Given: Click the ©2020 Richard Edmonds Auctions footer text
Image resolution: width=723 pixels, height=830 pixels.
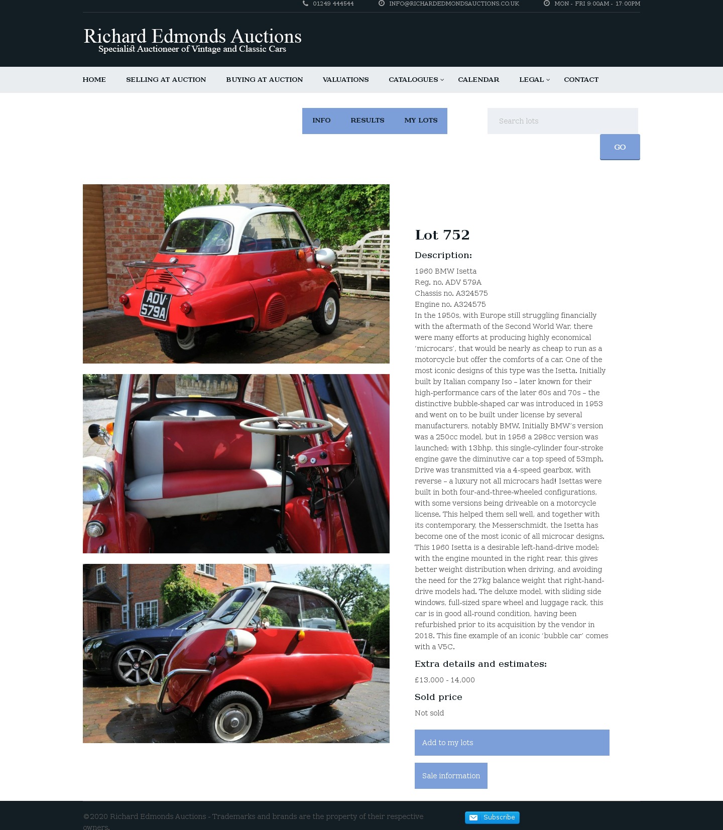Looking at the screenshot, I should tap(253, 821).
